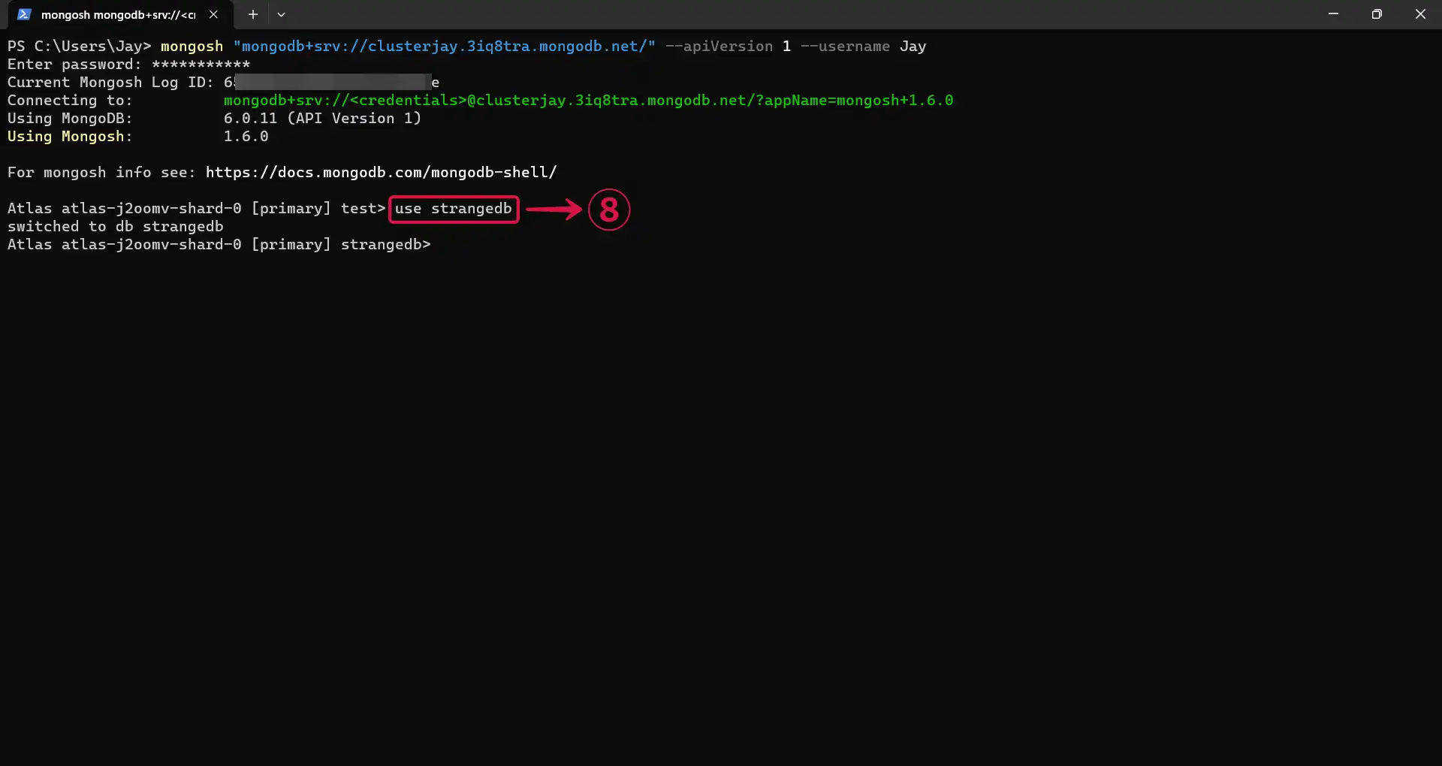The height and width of the screenshot is (766, 1442).
Task: Close the terminal window
Action: tap(1420, 14)
